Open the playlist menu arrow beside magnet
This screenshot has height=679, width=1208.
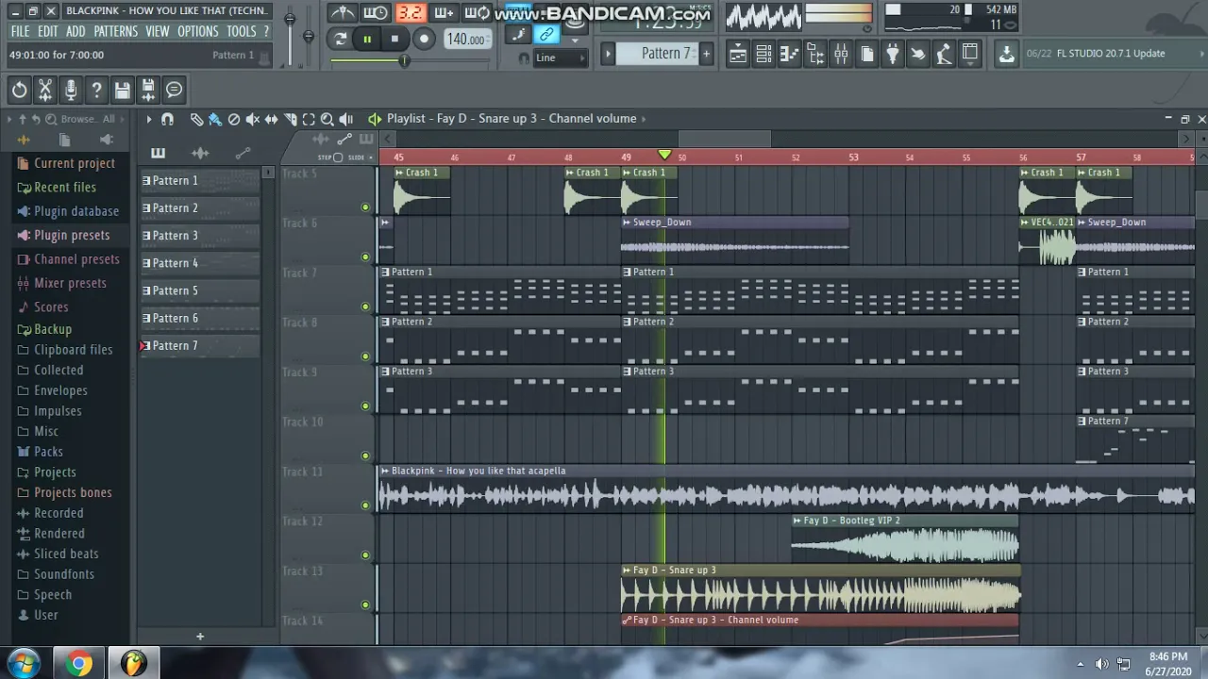pyautogui.click(x=148, y=119)
